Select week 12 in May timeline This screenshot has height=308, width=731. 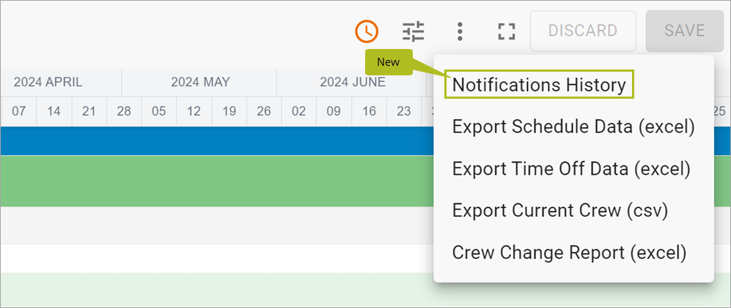tap(194, 112)
